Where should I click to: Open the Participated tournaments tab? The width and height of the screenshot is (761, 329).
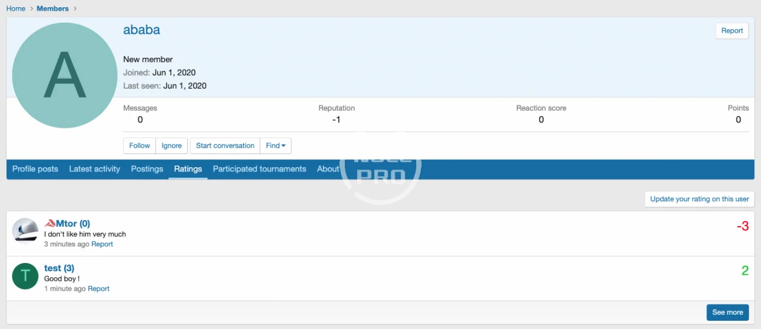(x=259, y=169)
